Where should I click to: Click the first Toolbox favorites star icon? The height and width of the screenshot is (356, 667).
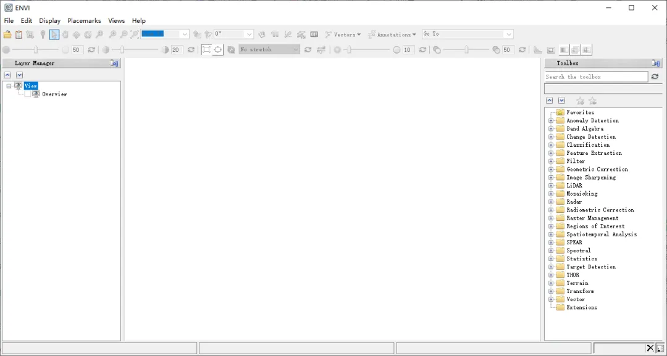pos(580,101)
